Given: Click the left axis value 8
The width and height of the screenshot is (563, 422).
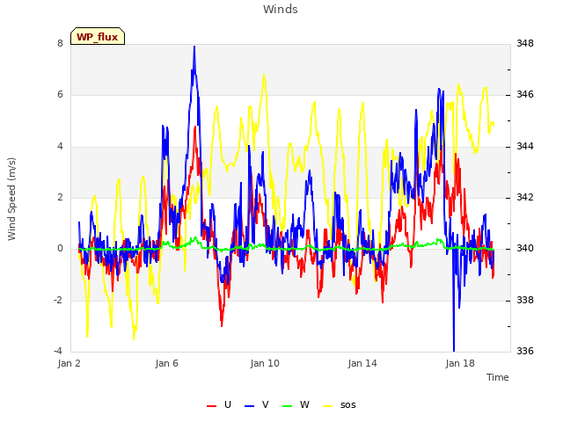Looking at the screenshot, I should click(60, 43).
